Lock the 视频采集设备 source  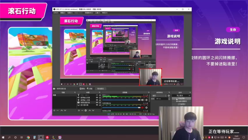click(100, 103)
